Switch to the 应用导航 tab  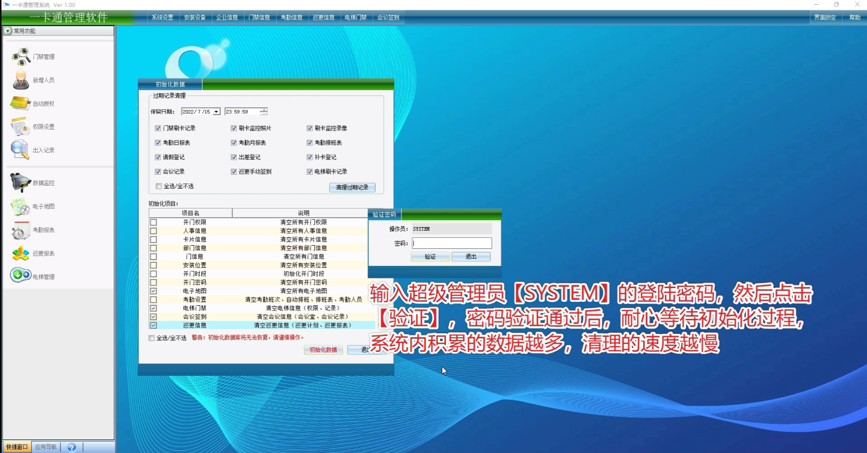(46, 447)
